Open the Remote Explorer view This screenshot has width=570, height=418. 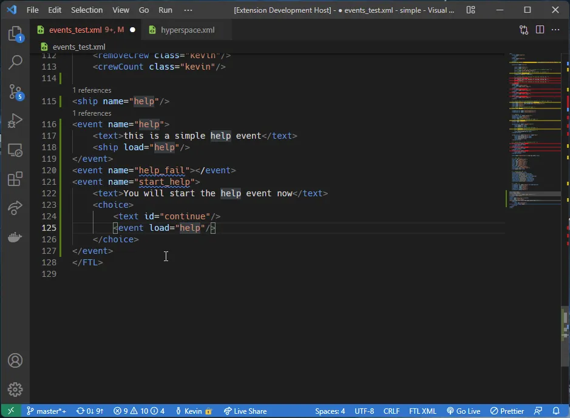point(15,150)
